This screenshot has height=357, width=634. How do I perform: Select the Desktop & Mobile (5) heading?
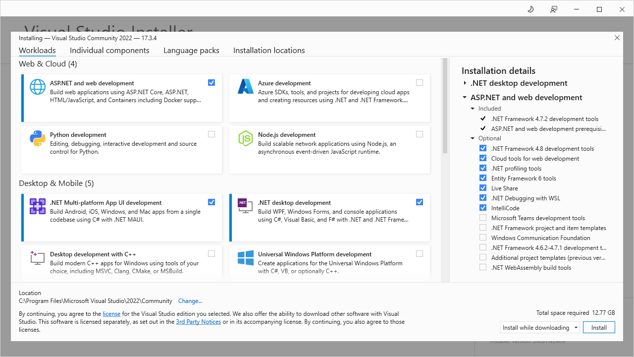click(x=56, y=183)
